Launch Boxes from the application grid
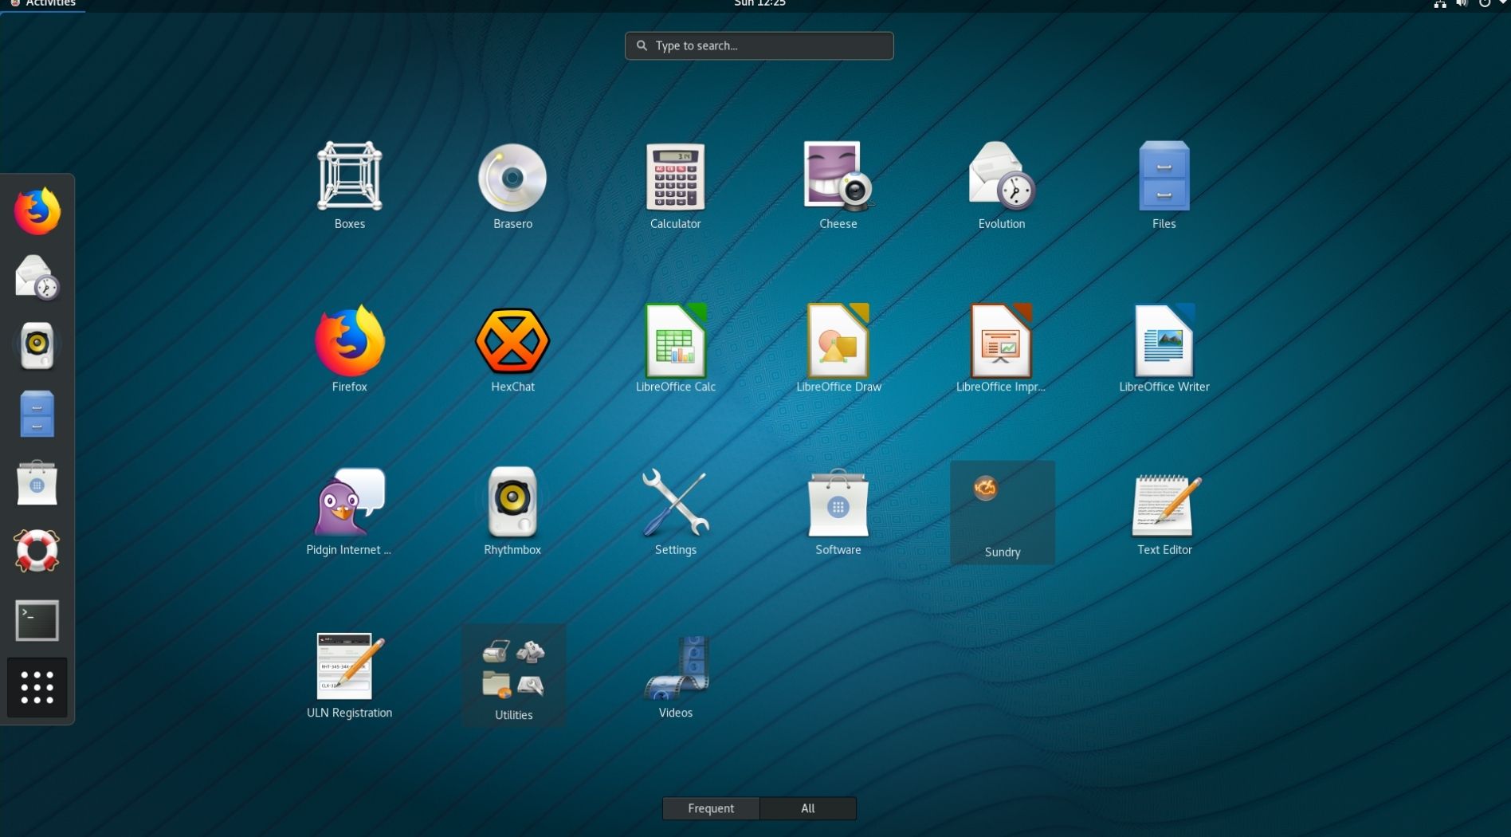Screen dimensions: 1511x837 click(349, 186)
